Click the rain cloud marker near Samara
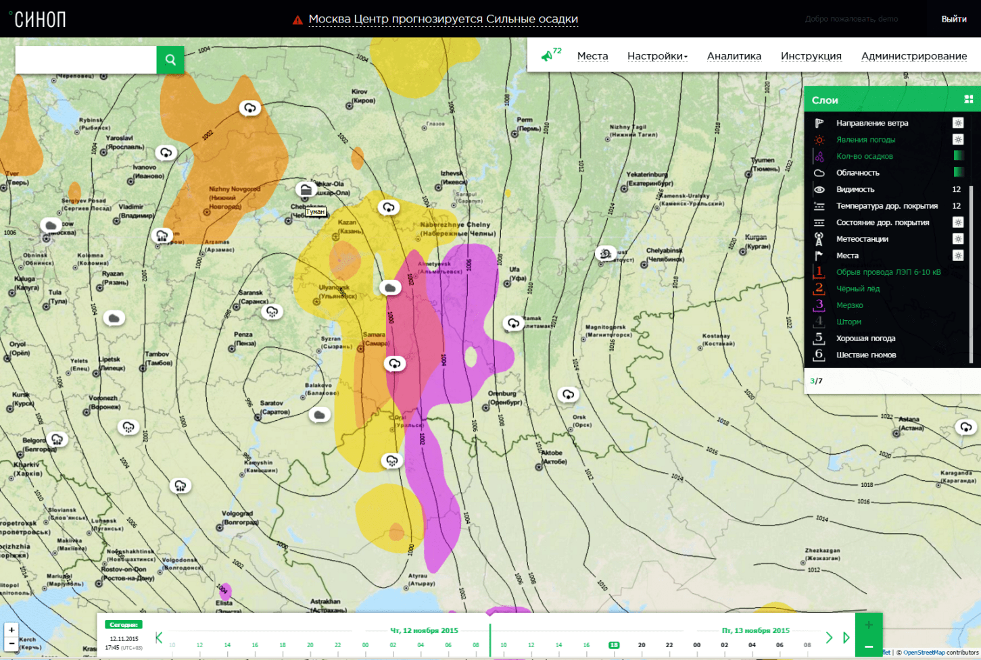Image resolution: width=981 pixels, height=660 pixels. [395, 363]
